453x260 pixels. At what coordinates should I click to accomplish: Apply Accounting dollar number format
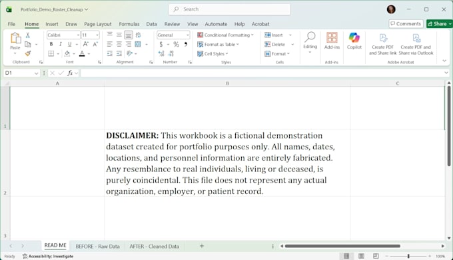point(161,44)
